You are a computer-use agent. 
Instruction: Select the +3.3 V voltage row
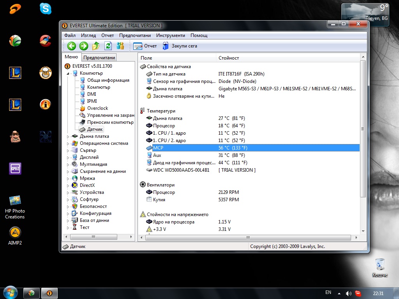click(249, 229)
